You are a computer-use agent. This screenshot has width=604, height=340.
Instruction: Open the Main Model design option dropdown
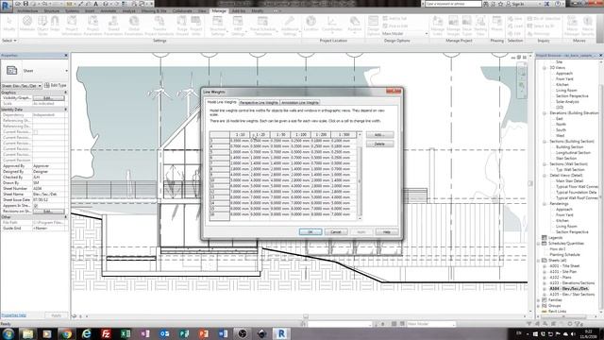coord(405,34)
